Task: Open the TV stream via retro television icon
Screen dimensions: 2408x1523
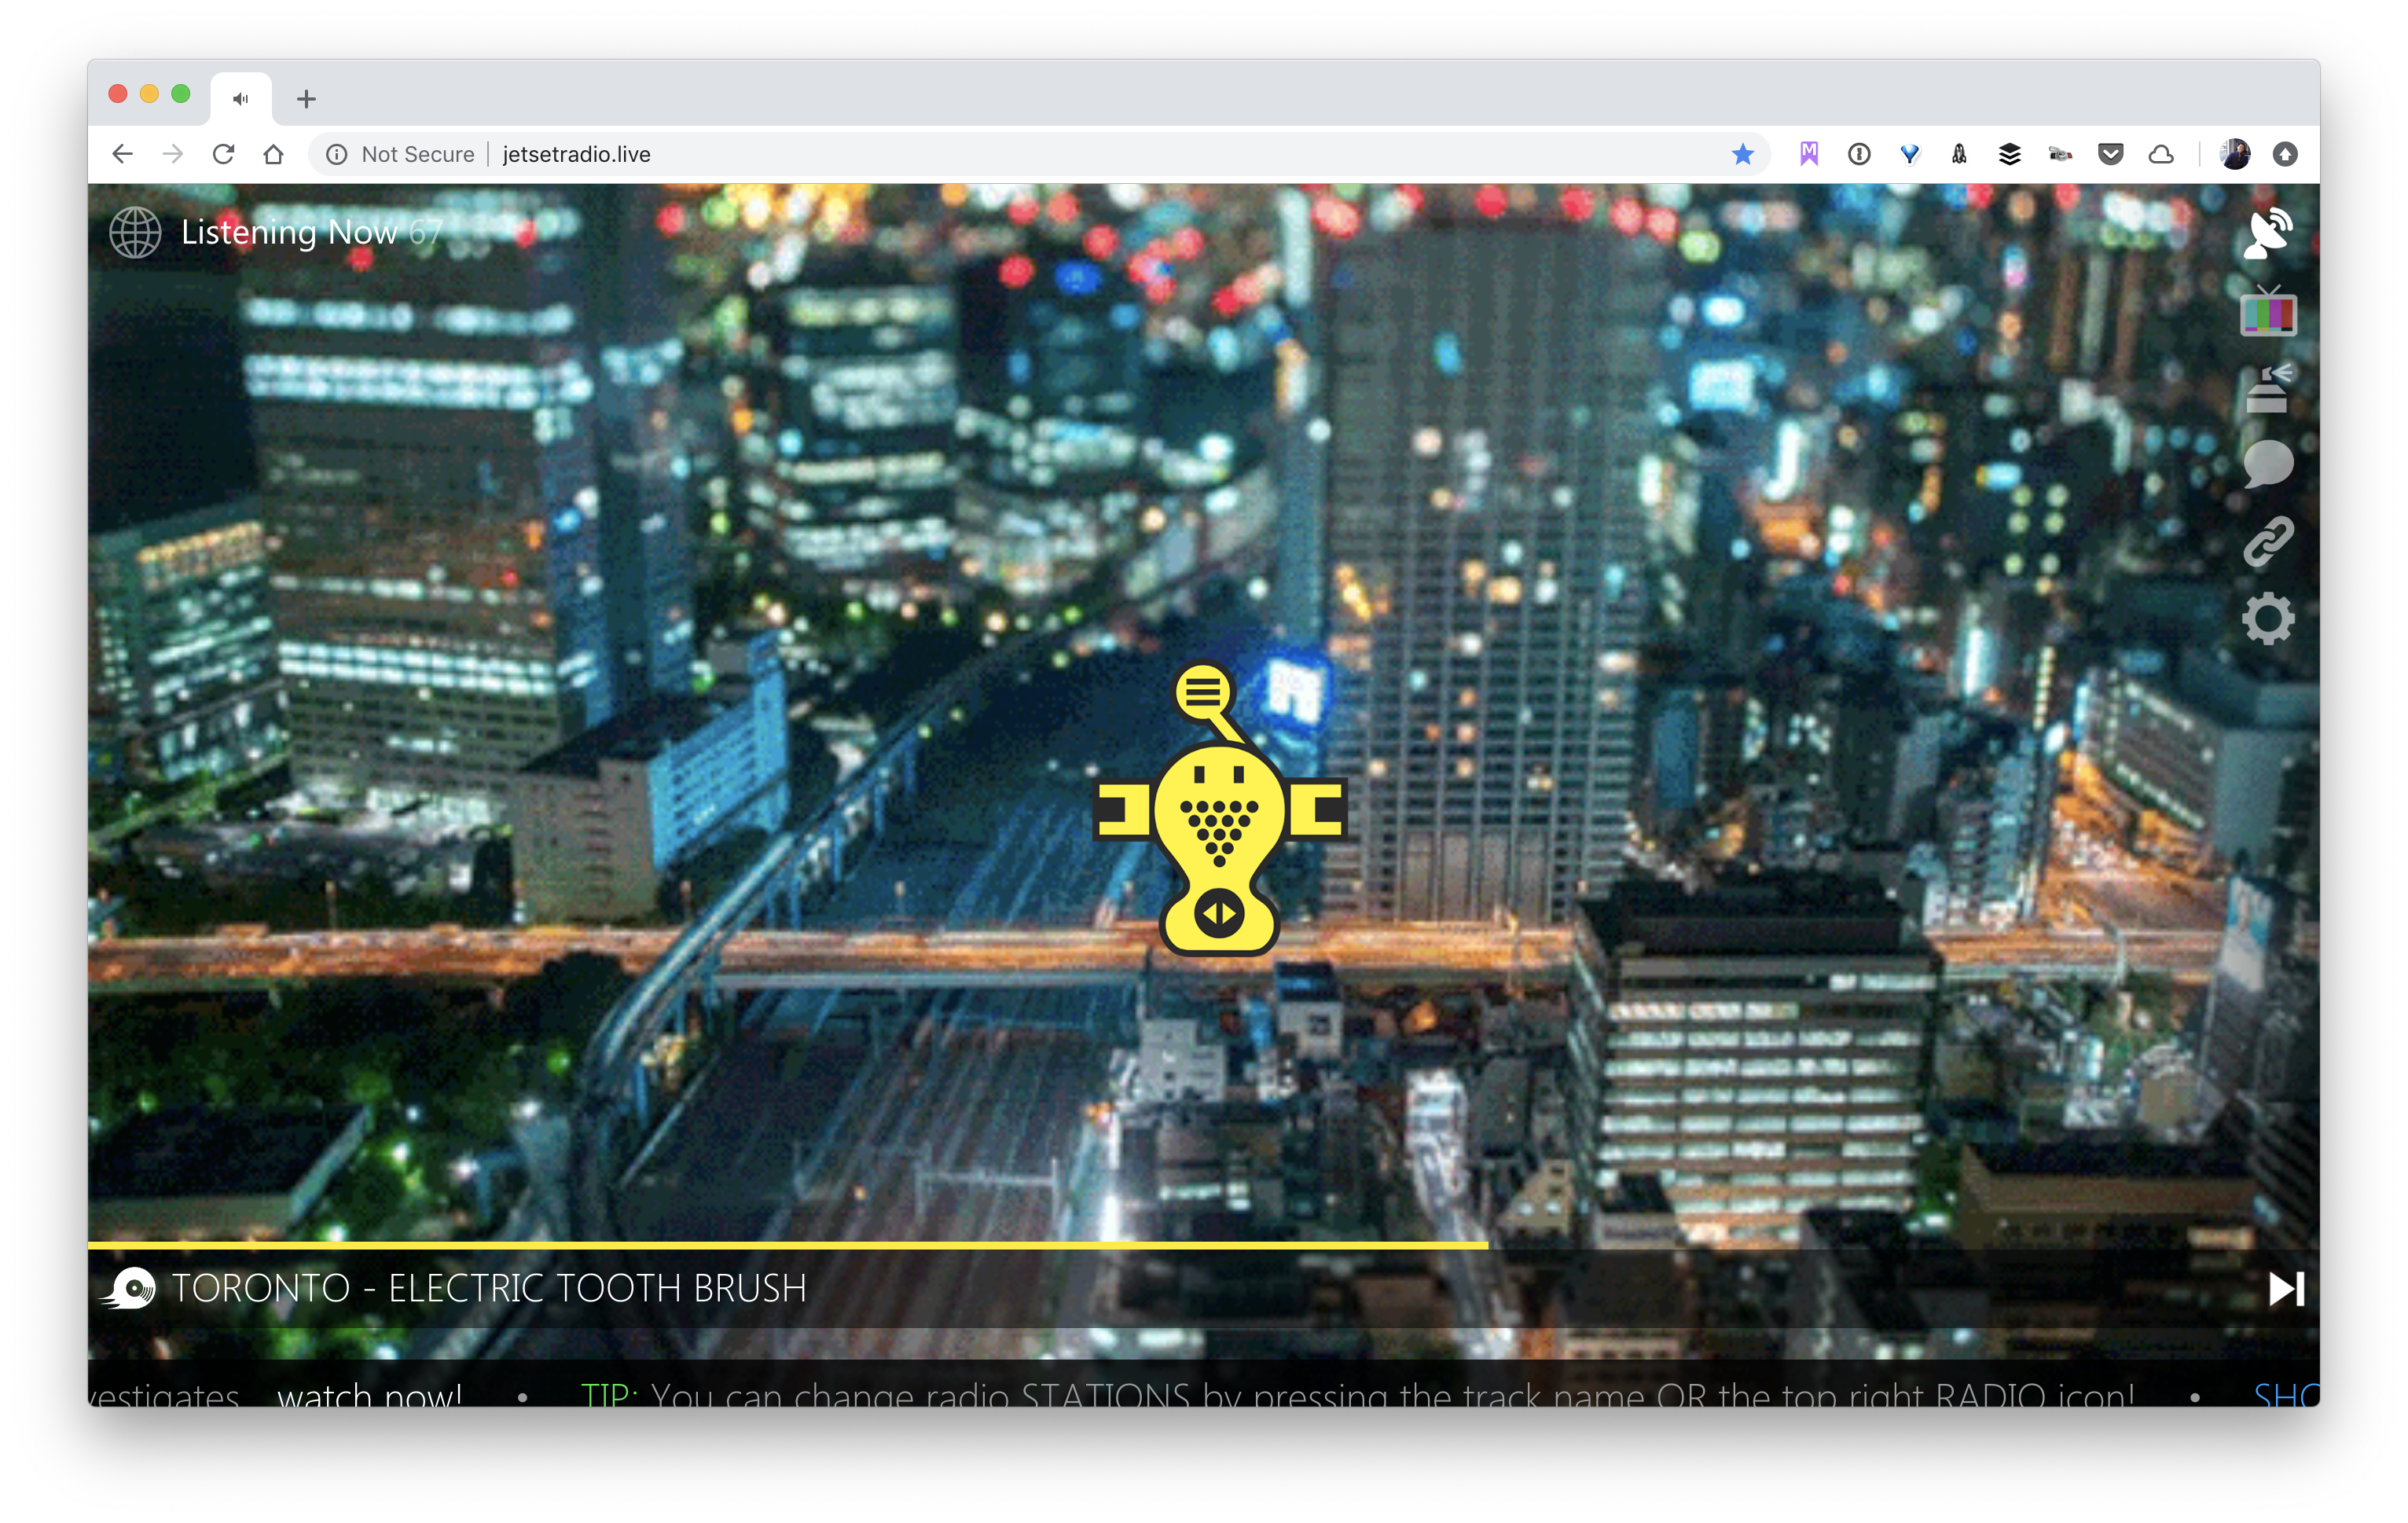Action: tap(2268, 313)
